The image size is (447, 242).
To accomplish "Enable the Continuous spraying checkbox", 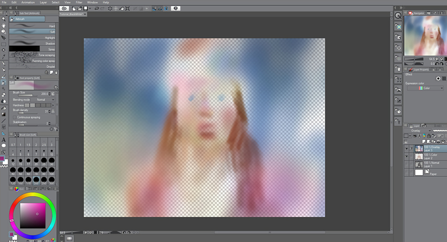I will 16,117.
